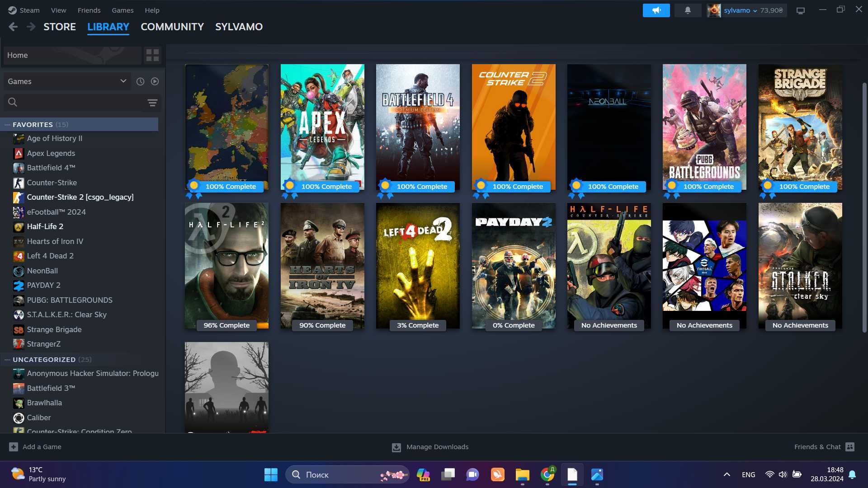Enter Big Picture mode monitor icon
The width and height of the screenshot is (868, 488).
click(801, 10)
